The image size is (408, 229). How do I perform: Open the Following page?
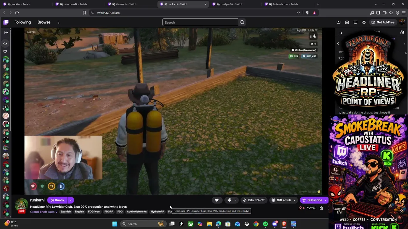pyautogui.click(x=23, y=22)
